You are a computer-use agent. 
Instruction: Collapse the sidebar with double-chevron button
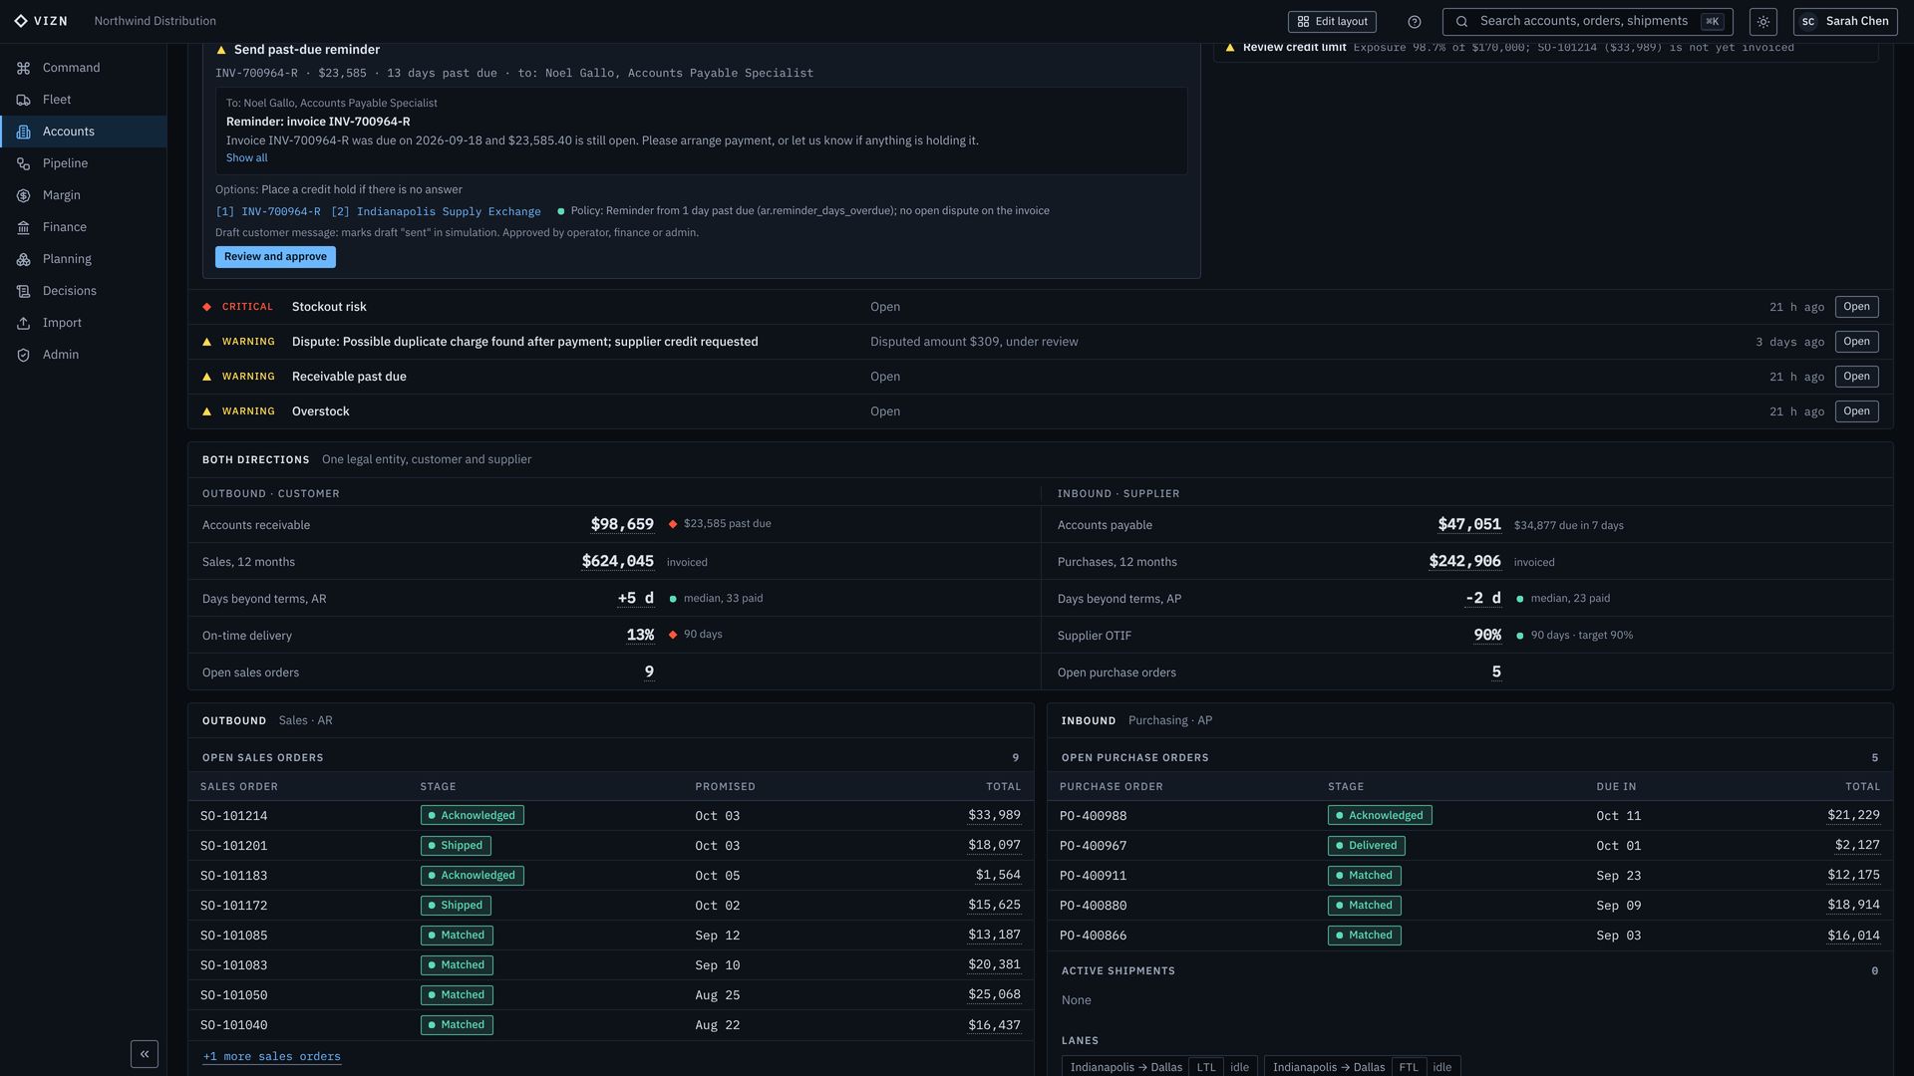[x=145, y=1054]
